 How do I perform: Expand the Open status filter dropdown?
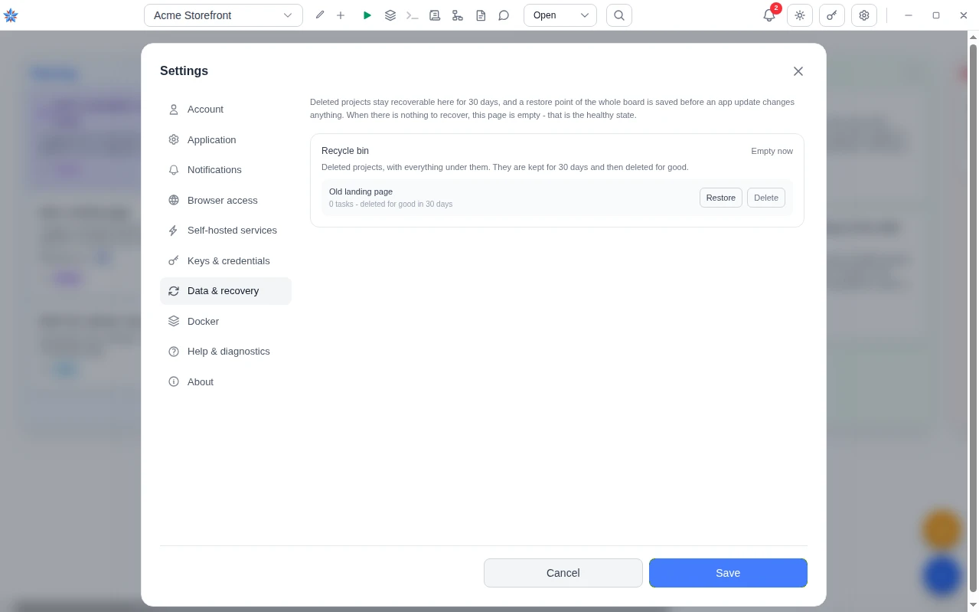560,15
